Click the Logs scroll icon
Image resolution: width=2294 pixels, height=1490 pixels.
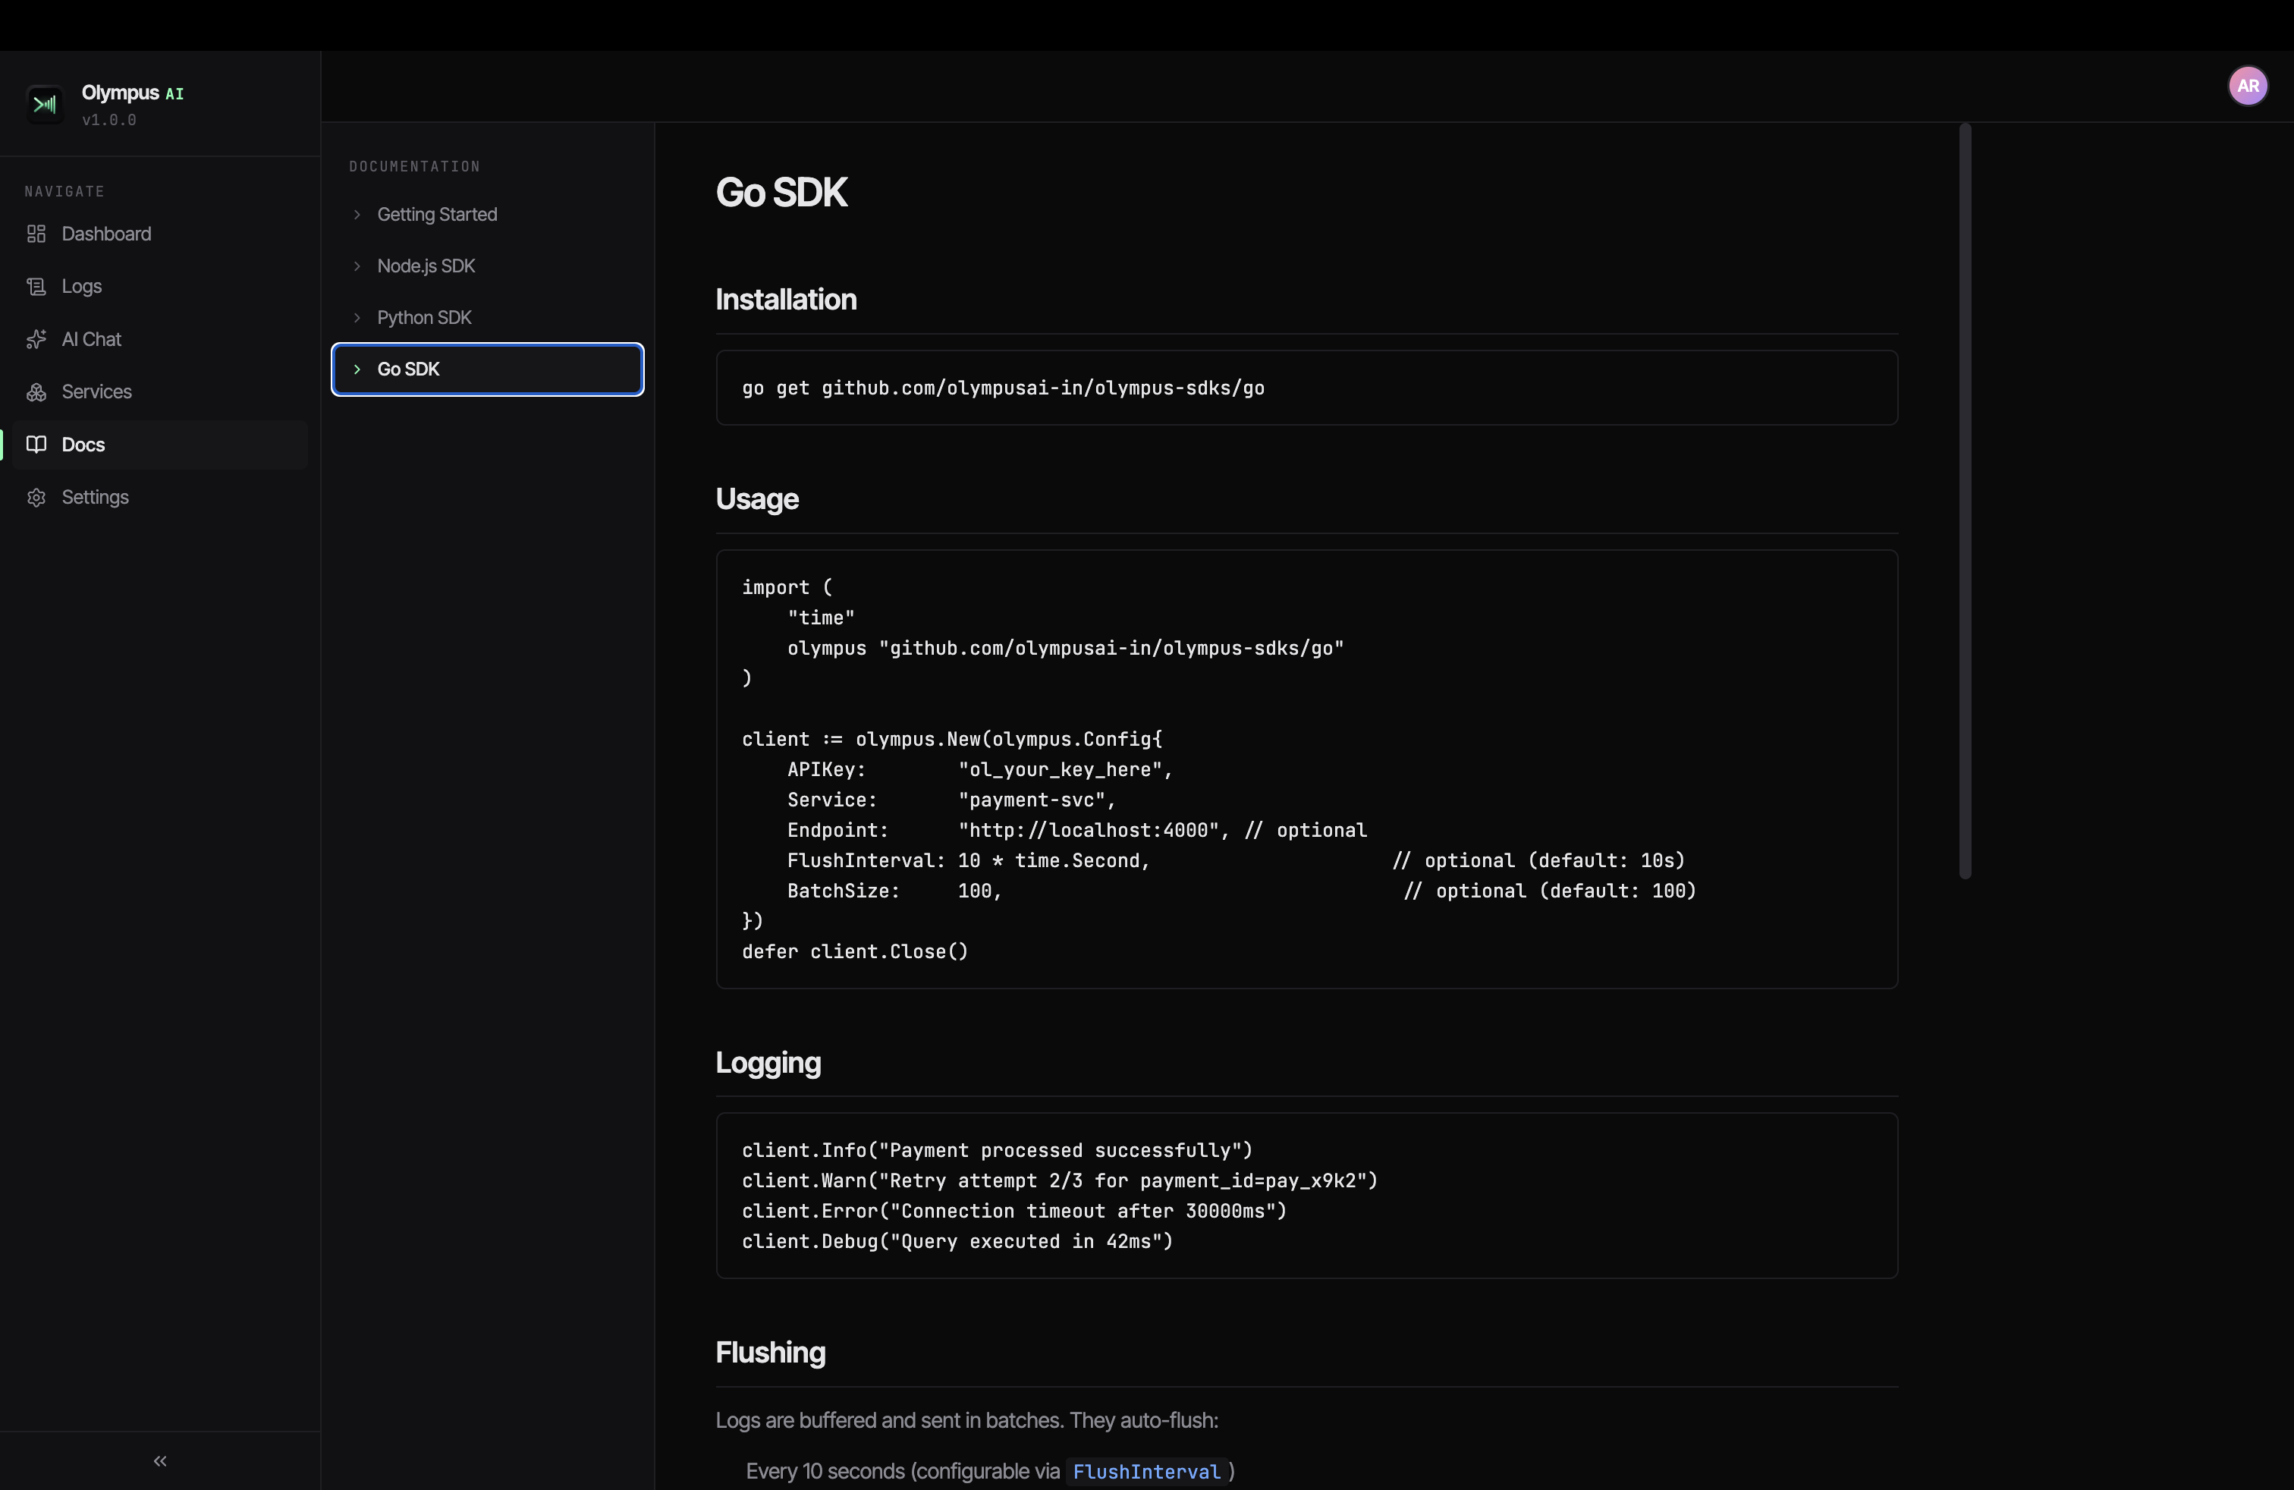[x=36, y=286]
